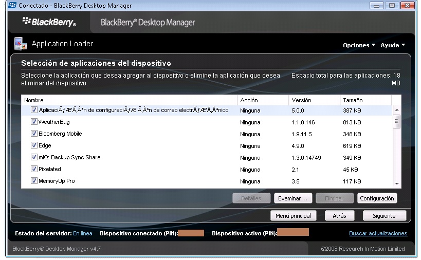The height and width of the screenshot is (260, 421).
Task: Toggle the Bloomberg Mobile checkbox
Action: point(34,134)
